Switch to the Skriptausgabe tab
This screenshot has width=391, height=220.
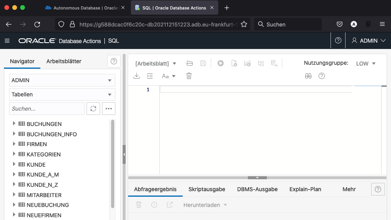pos(207,189)
